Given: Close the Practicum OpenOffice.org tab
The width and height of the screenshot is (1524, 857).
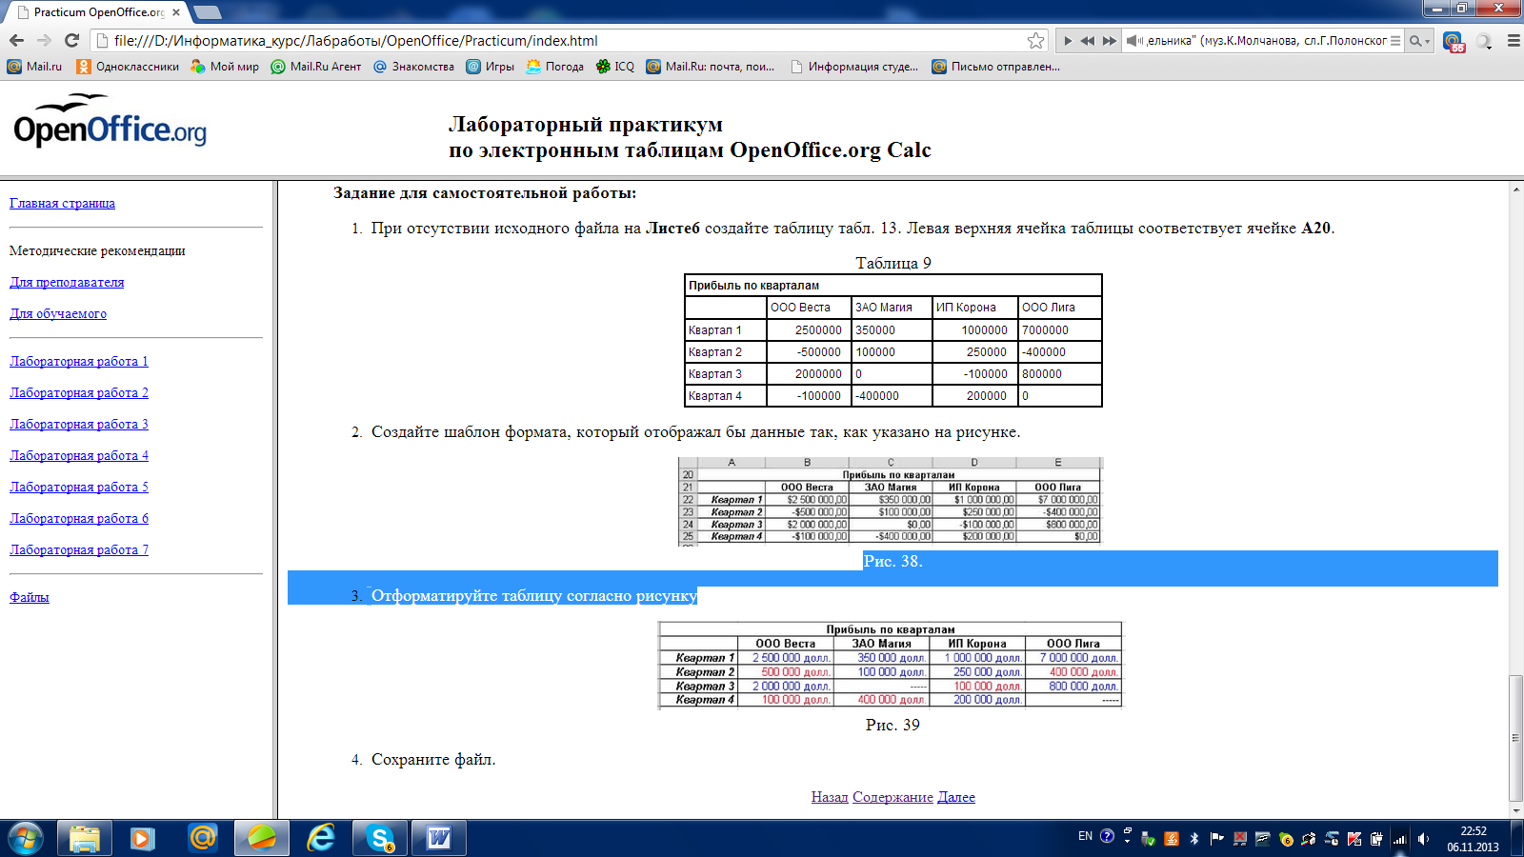Looking at the screenshot, I should 176,12.
